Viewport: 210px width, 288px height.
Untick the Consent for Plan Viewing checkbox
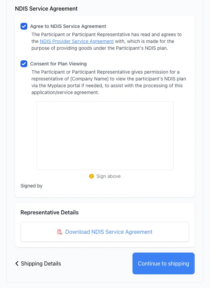click(x=24, y=64)
